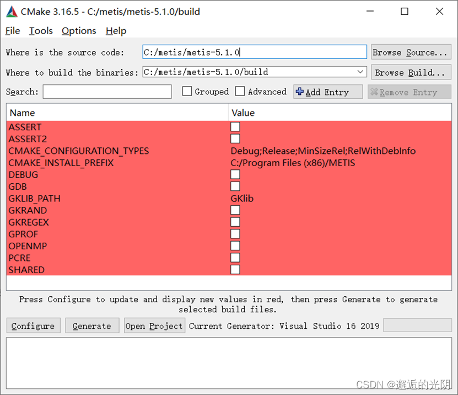Check the Grouped checkbox
The height and width of the screenshot is (395, 458).
point(187,92)
